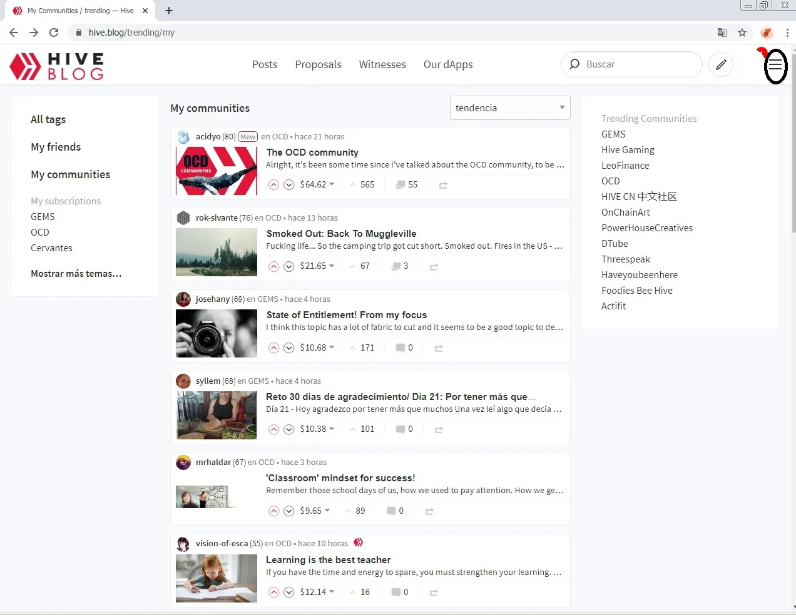Image resolution: width=796 pixels, height=615 pixels.
Task: Open vision-of-esca author profile
Action: click(x=222, y=543)
